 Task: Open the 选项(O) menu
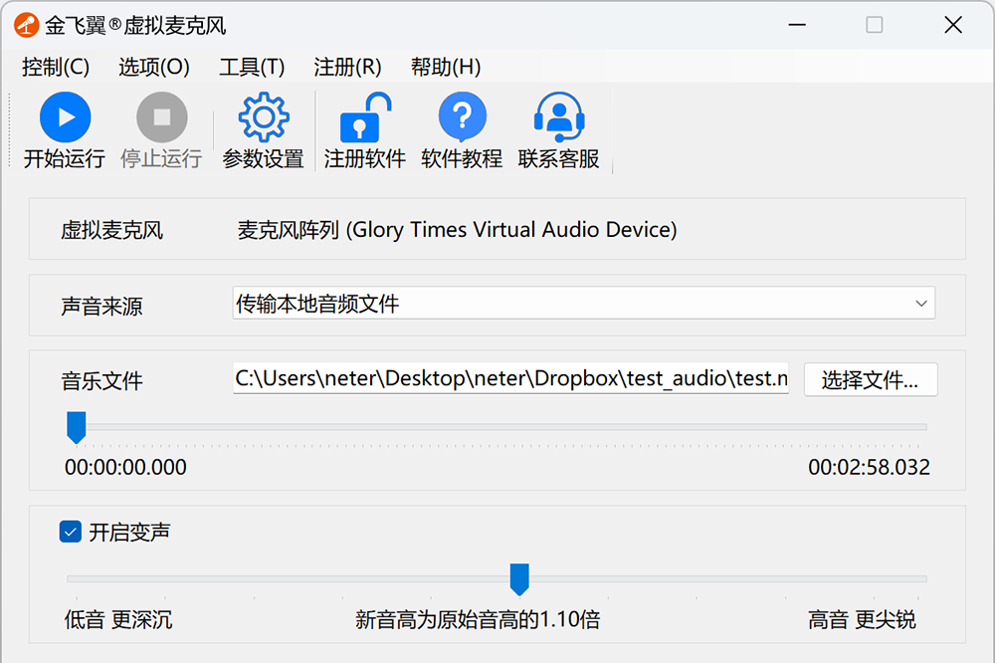154,67
